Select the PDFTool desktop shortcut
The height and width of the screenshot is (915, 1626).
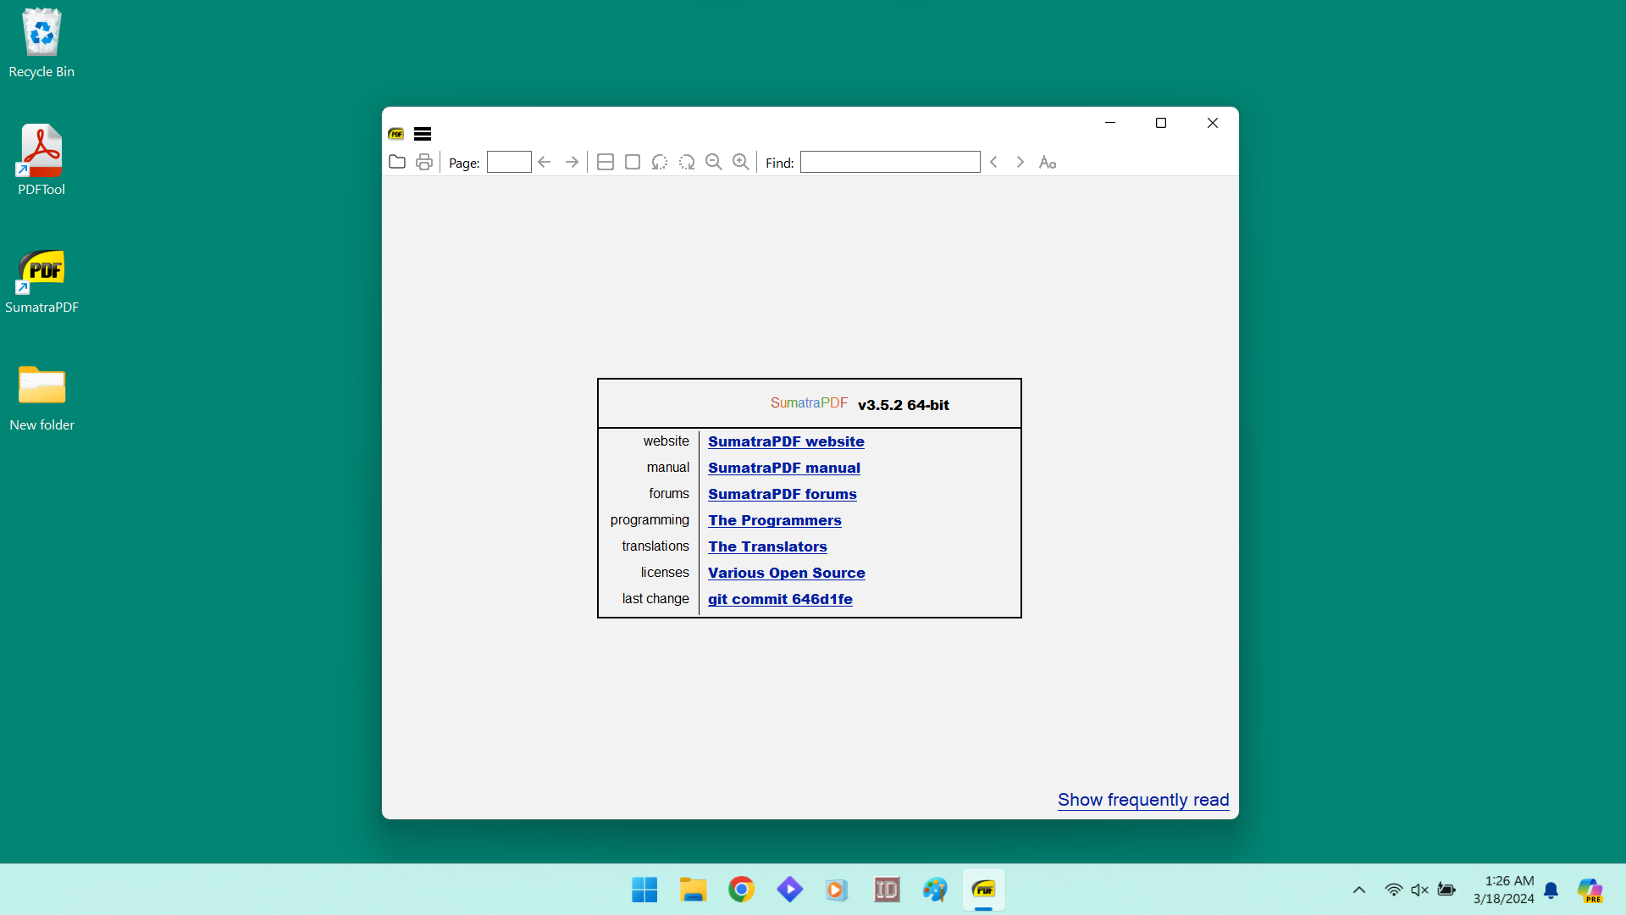click(x=41, y=160)
